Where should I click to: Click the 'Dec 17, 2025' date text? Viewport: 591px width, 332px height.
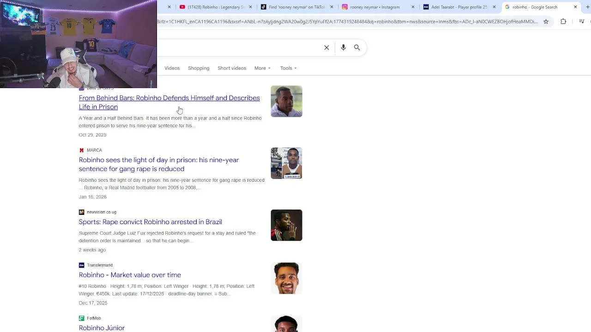coord(93,303)
